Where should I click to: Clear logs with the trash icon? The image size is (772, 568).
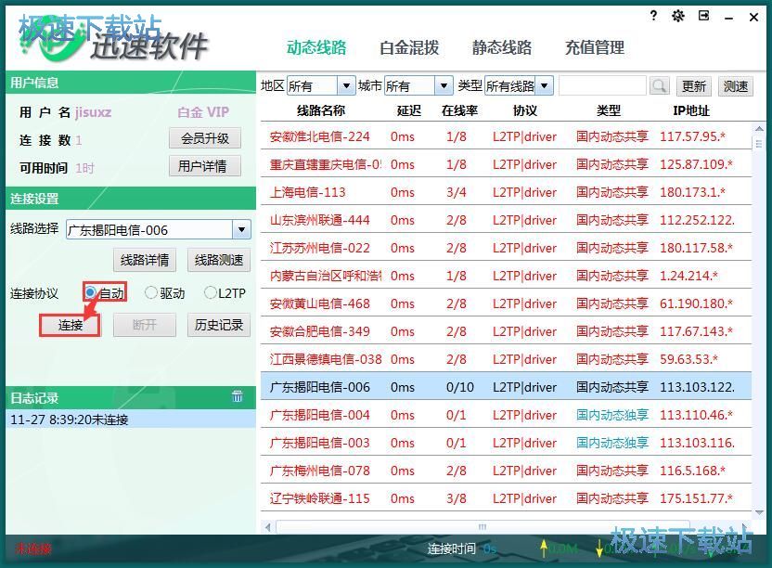(x=238, y=396)
